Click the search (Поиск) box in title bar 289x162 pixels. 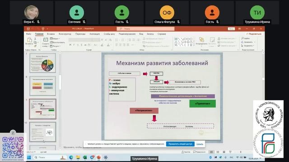click(145, 29)
